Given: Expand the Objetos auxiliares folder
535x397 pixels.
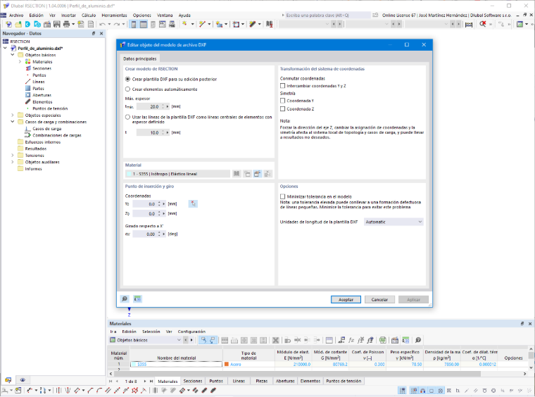Looking at the screenshot, I should (13, 162).
